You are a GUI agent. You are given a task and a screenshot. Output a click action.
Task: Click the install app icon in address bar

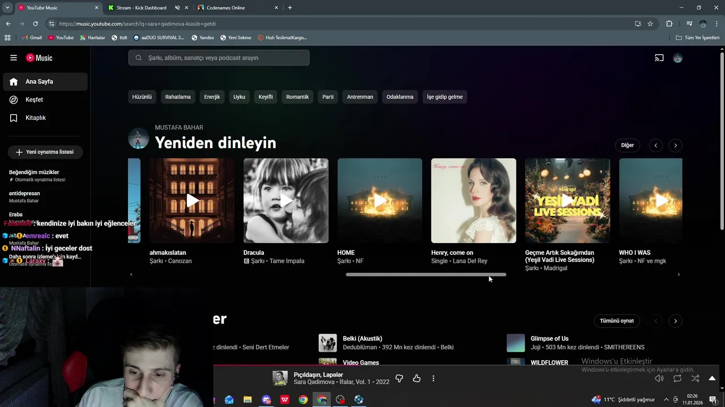638,24
